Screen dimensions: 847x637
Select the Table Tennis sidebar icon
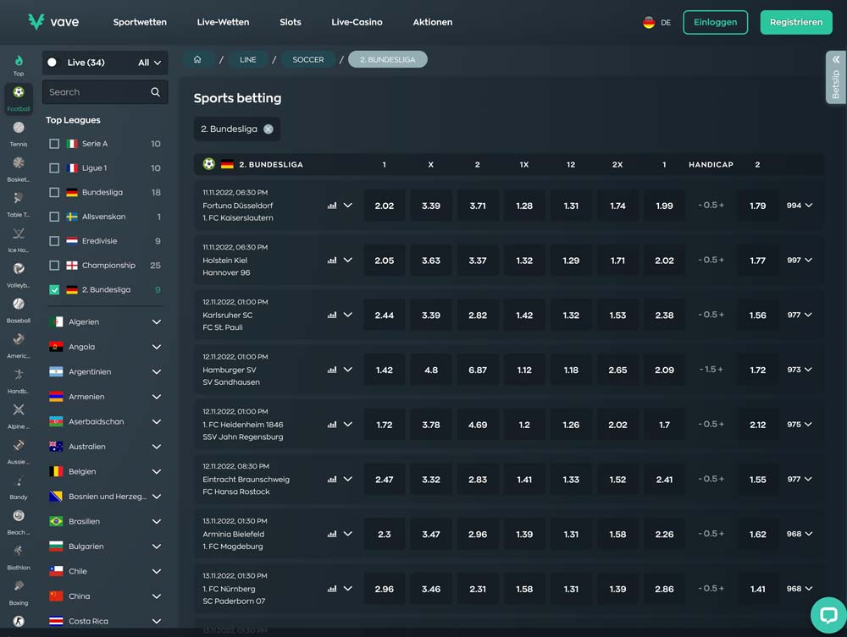(19, 204)
